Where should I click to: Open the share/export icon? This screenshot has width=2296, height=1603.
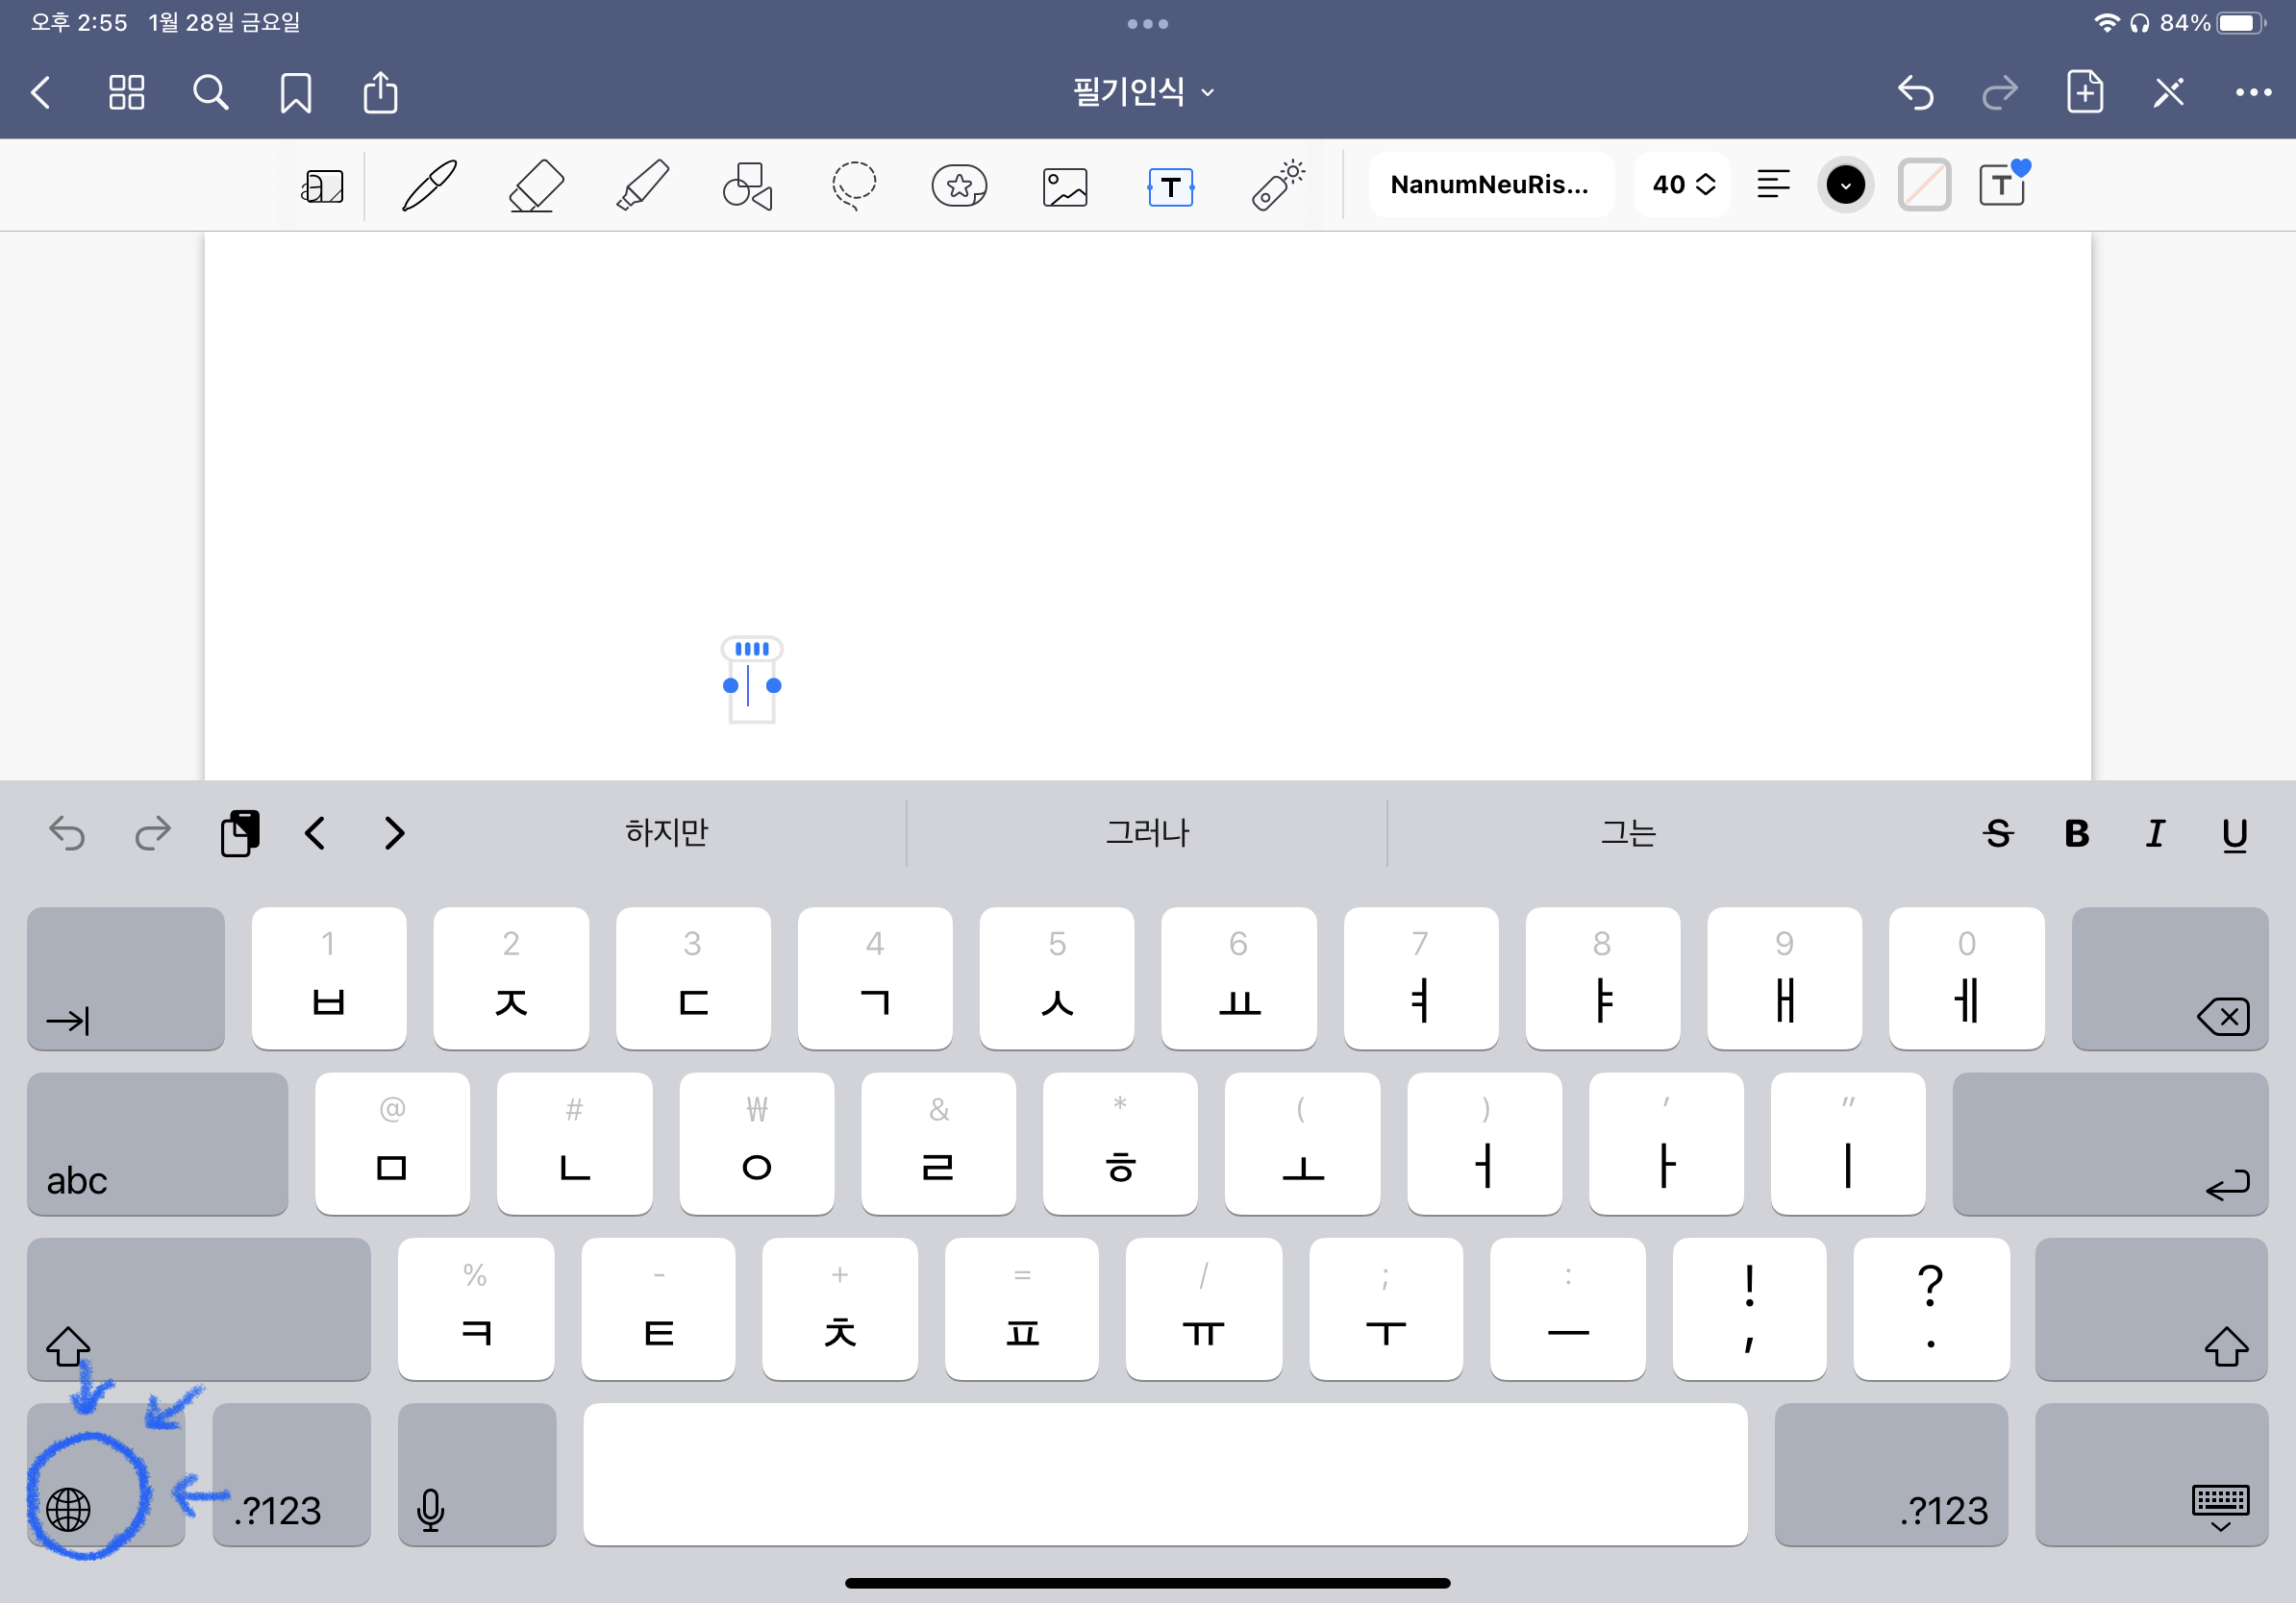pos(380,92)
